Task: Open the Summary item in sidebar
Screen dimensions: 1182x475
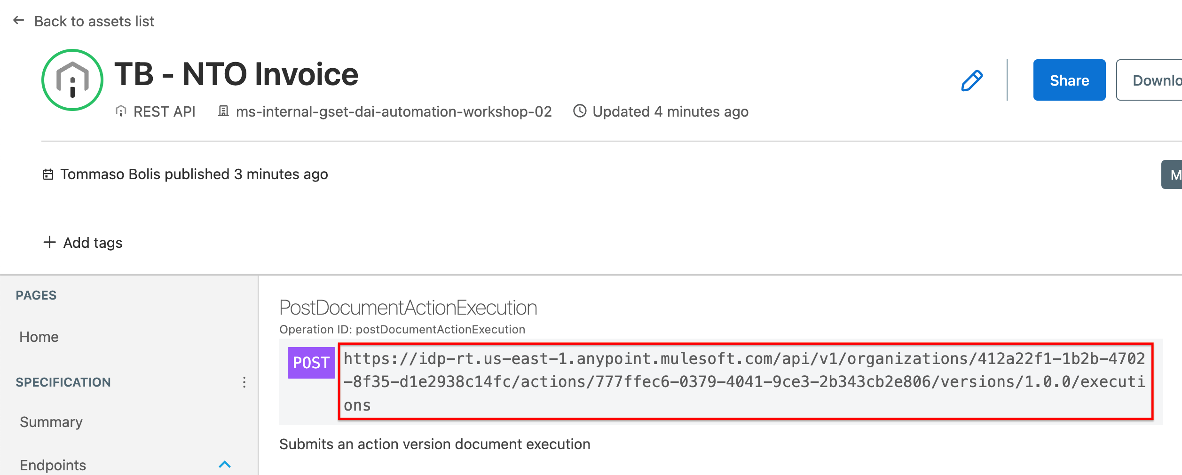Action: click(x=51, y=422)
